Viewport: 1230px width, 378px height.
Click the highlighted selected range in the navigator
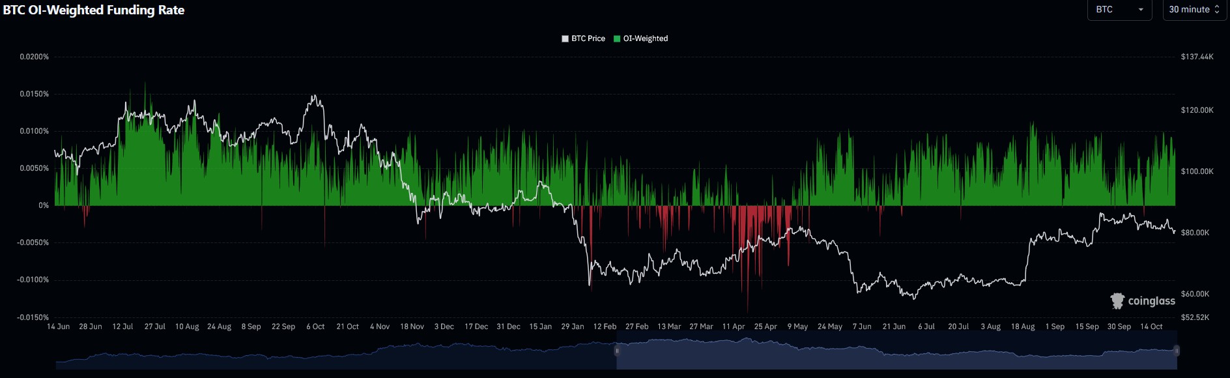click(x=896, y=351)
